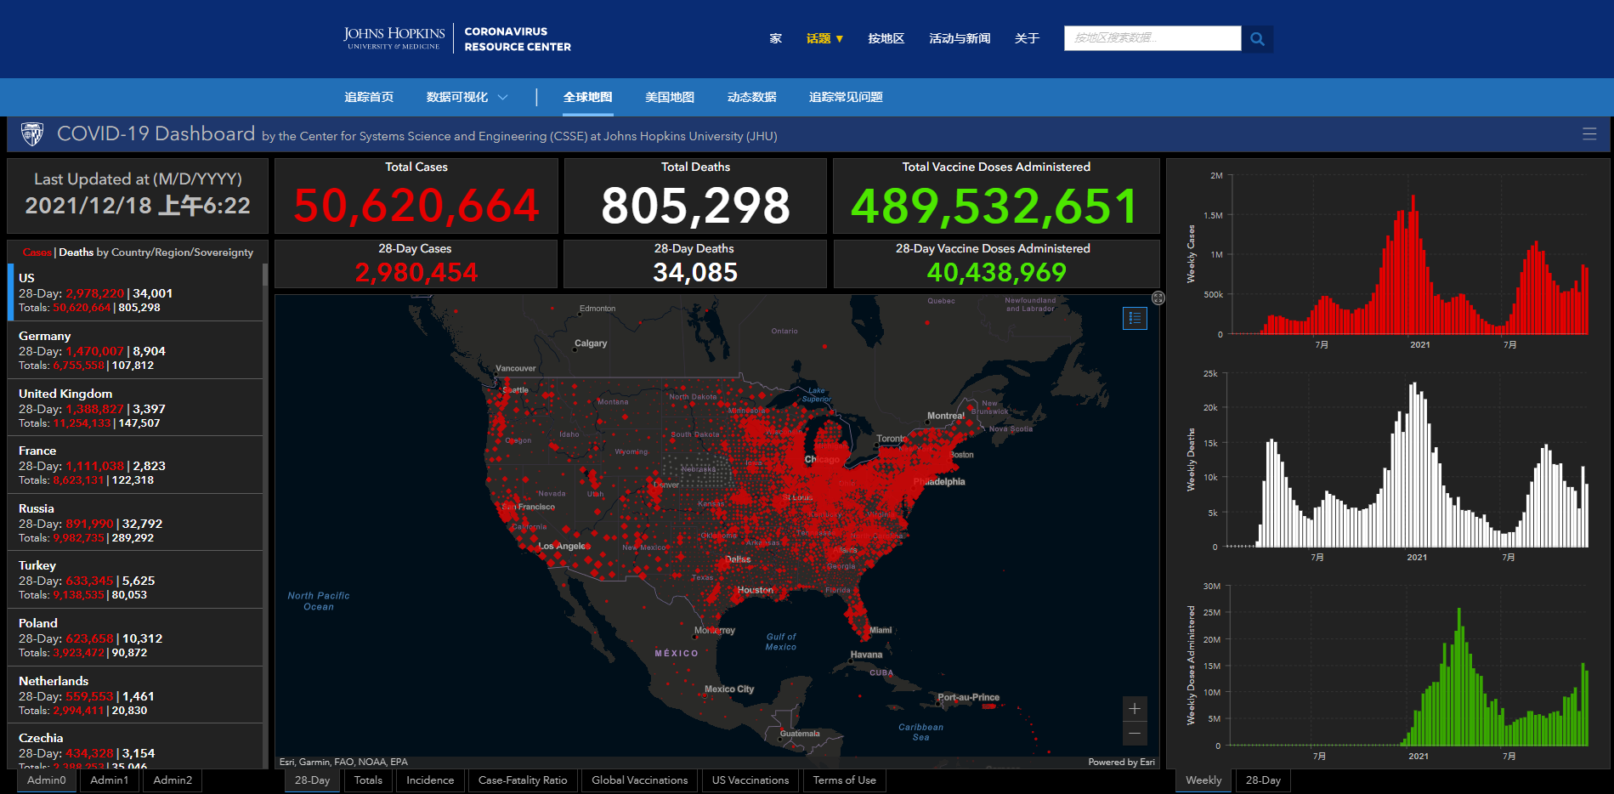Open Global Vaccinations map tab
This screenshot has height=794, width=1614.
[640, 780]
